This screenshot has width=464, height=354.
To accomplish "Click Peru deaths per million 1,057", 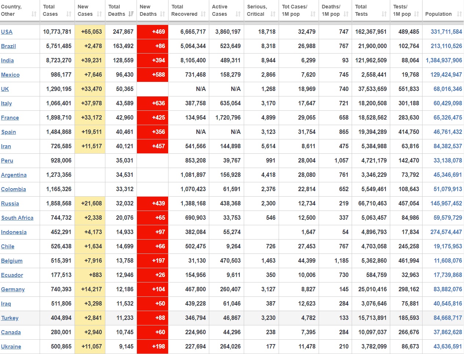I will [x=341, y=160].
